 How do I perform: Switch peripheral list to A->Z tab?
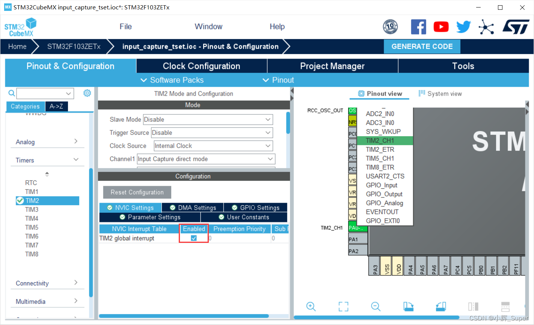tap(56, 106)
